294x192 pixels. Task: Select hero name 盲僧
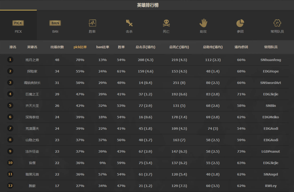point(32,163)
